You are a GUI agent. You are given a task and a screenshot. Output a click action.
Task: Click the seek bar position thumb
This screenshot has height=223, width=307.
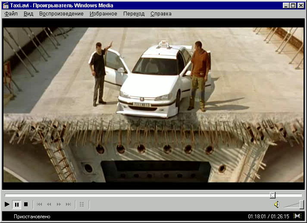pos(273,195)
